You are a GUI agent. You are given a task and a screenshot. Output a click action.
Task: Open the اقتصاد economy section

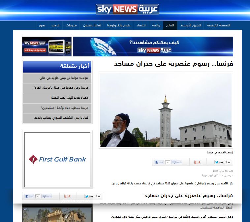141,25
